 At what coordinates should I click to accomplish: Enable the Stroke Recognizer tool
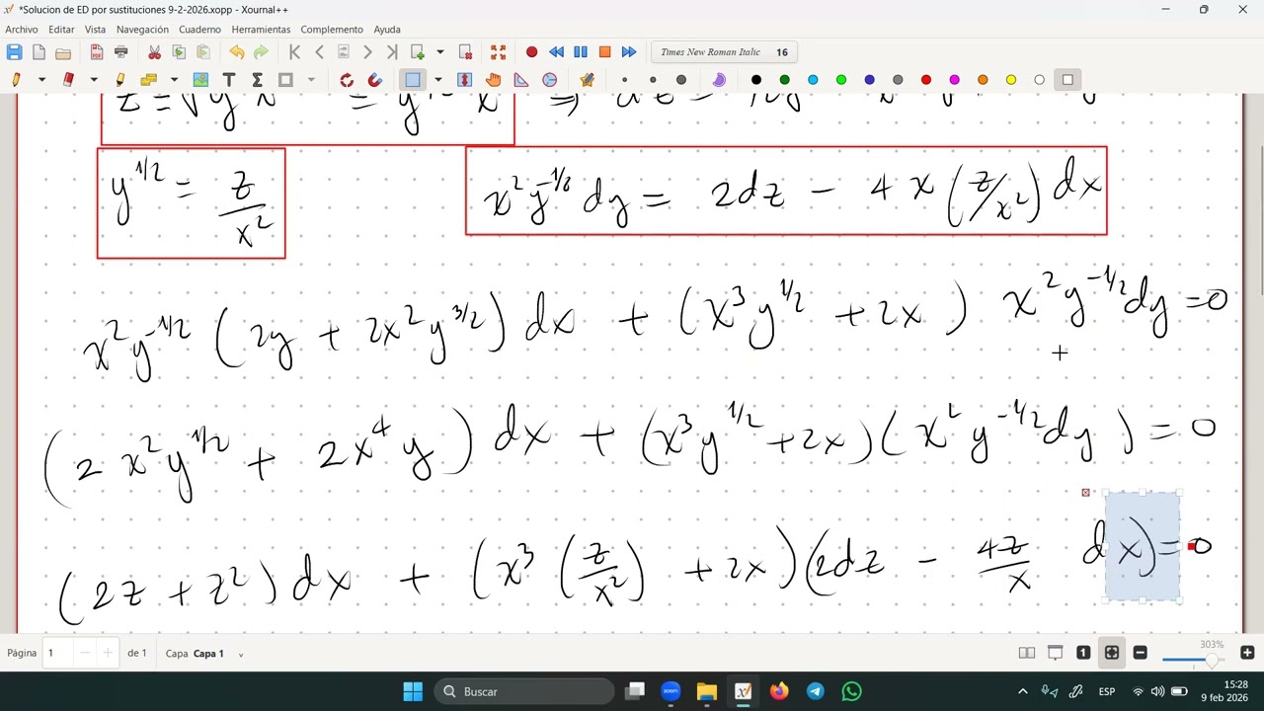[347, 80]
